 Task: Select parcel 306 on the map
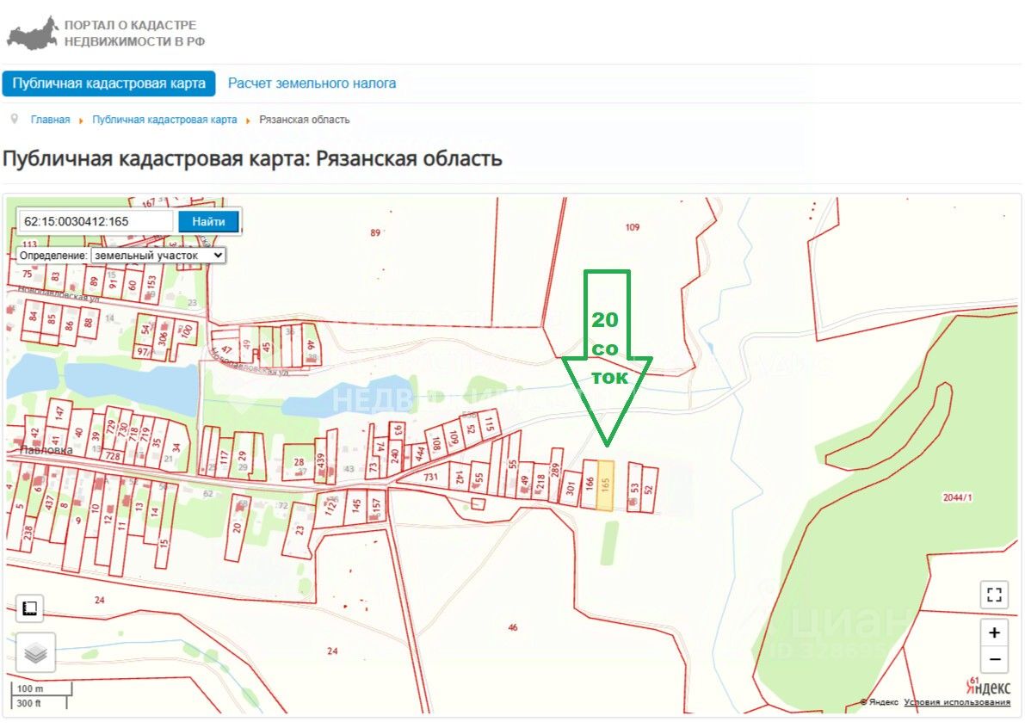click(164, 338)
